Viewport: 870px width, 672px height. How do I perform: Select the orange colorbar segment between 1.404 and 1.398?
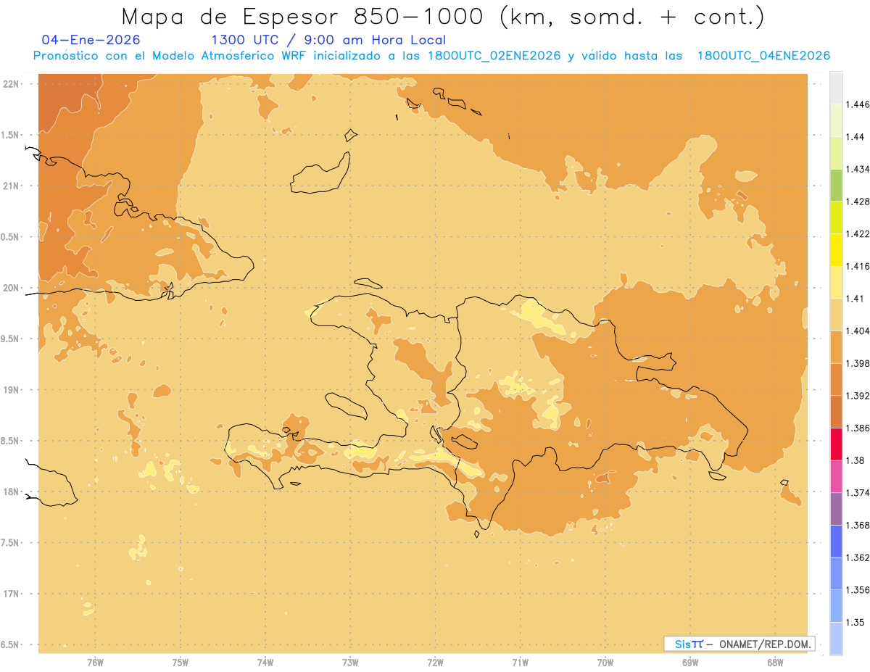[x=836, y=347]
